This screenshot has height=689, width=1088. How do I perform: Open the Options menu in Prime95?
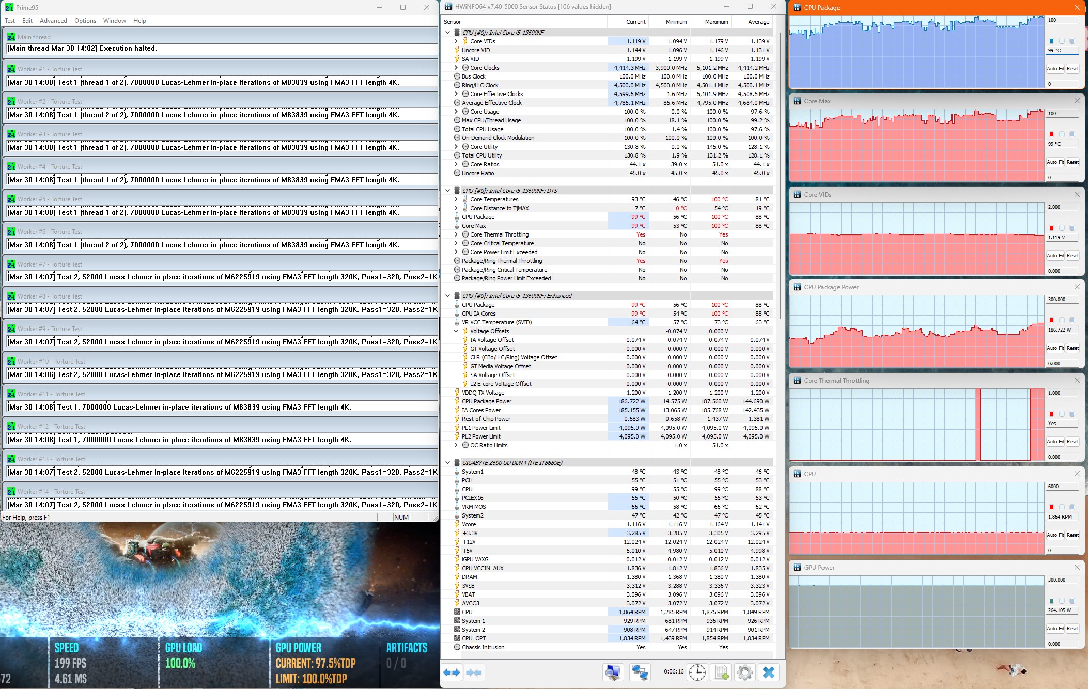point(85,21)
